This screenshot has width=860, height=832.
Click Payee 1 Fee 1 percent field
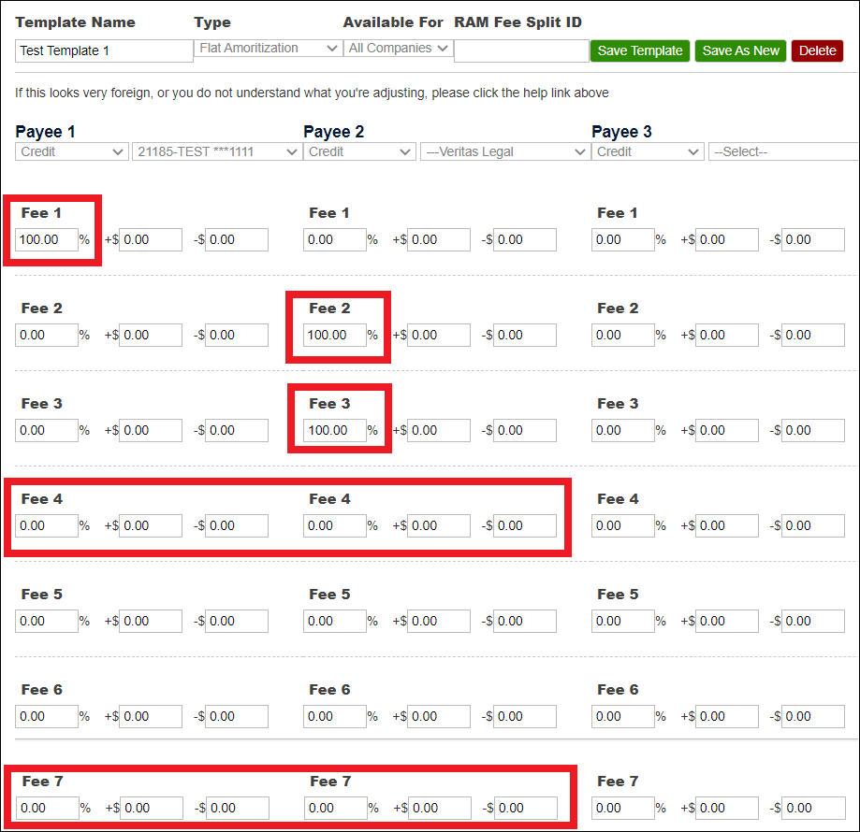pos(47,240)
